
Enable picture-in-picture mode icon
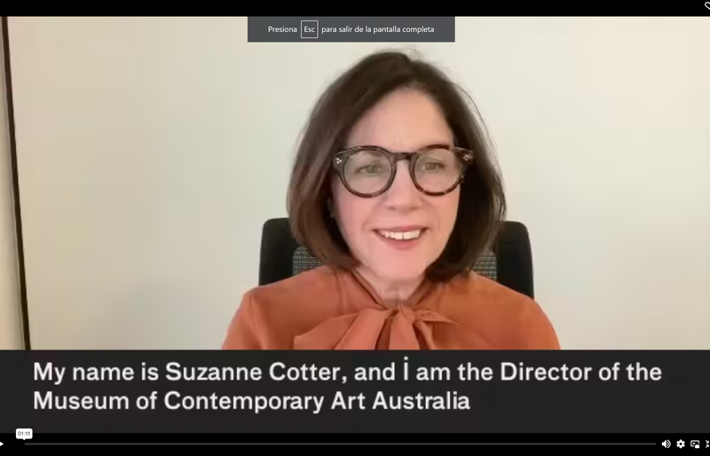point(695,444)
